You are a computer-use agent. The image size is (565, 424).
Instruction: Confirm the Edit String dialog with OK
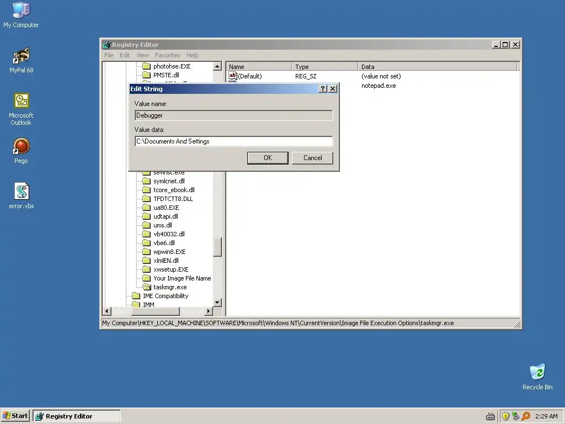tap(268, 157)
